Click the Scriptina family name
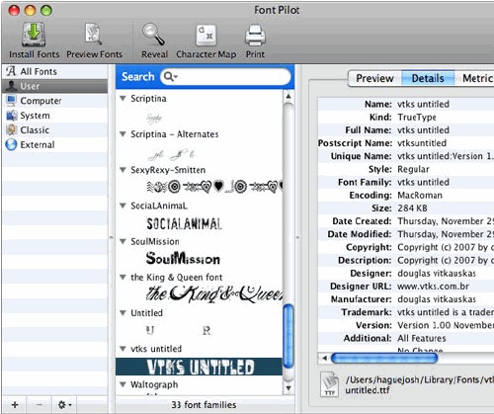Image resolution: width=494 pixels, height=414 pixels. [148, 99]
